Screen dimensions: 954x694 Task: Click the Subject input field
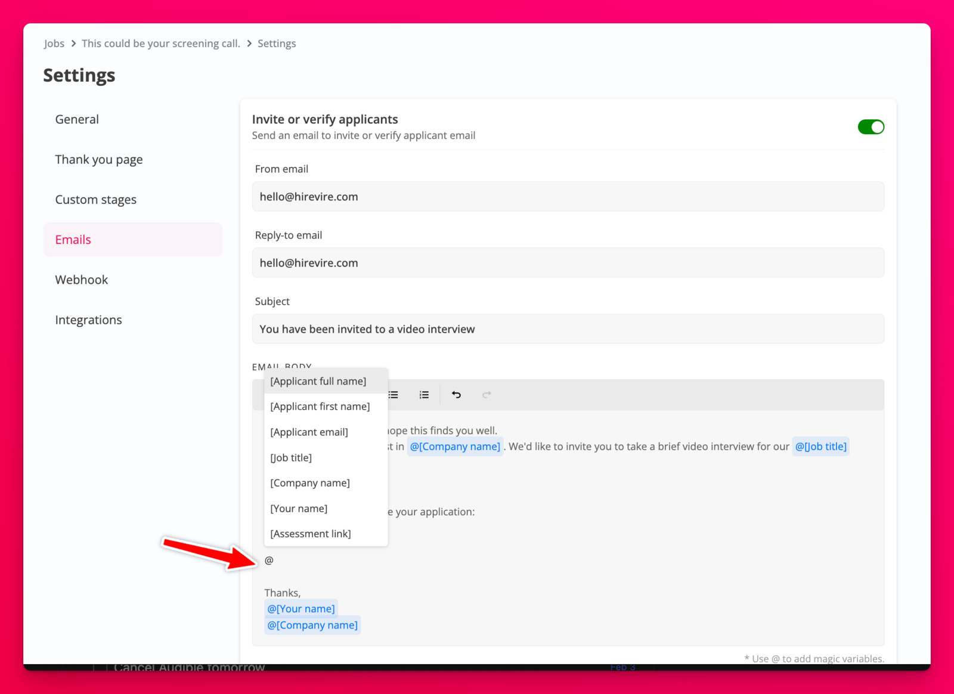568,329
